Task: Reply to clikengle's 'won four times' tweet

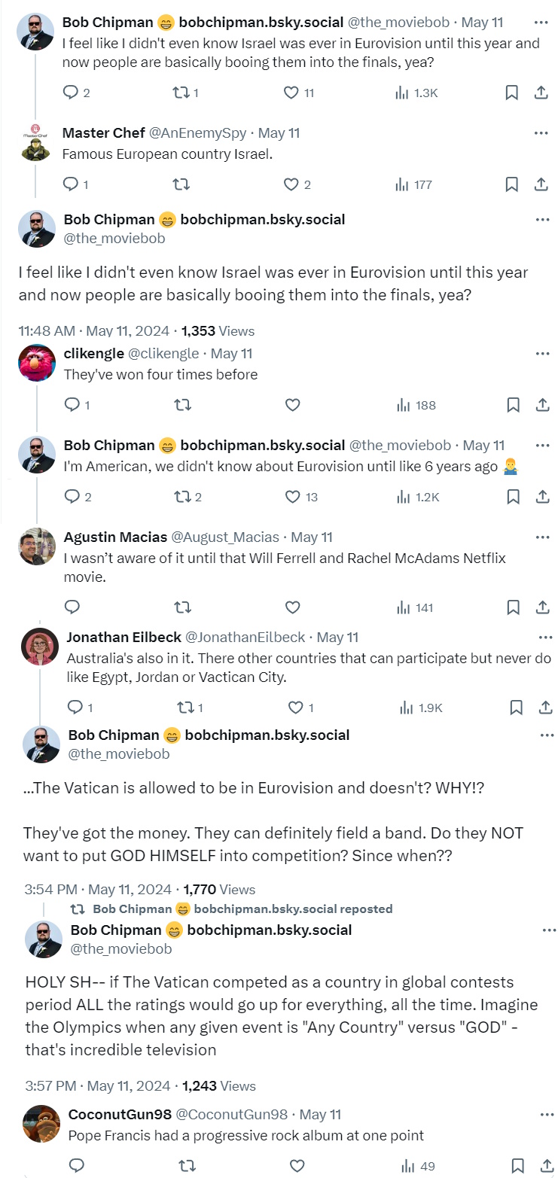Action: (72, 405)
